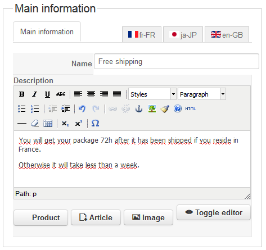Screen dimensions: 266x250
Task: Click the redo arrow
Action: (x=96, y=108)
